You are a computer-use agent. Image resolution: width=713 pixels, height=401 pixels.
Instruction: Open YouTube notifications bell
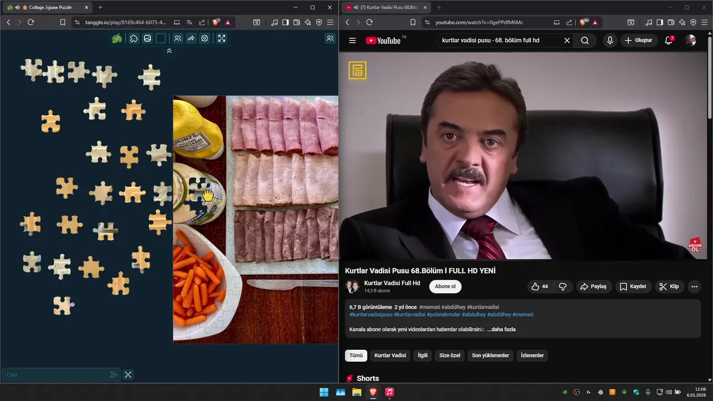pyautogui.click(x=669, y=40)
